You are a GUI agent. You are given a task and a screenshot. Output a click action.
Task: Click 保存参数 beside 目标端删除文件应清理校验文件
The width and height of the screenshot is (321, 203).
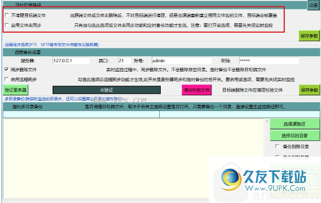[x=309, y=90]
